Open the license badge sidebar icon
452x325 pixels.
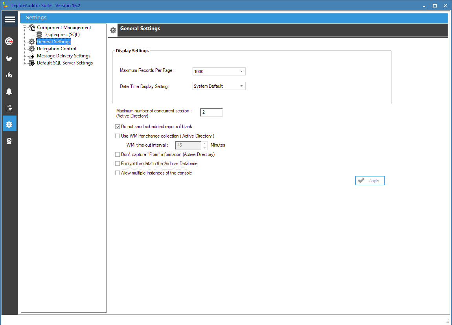coord(9,141)
